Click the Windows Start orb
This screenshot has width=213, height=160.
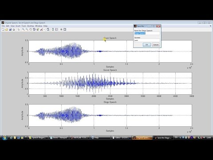point(4,138)
